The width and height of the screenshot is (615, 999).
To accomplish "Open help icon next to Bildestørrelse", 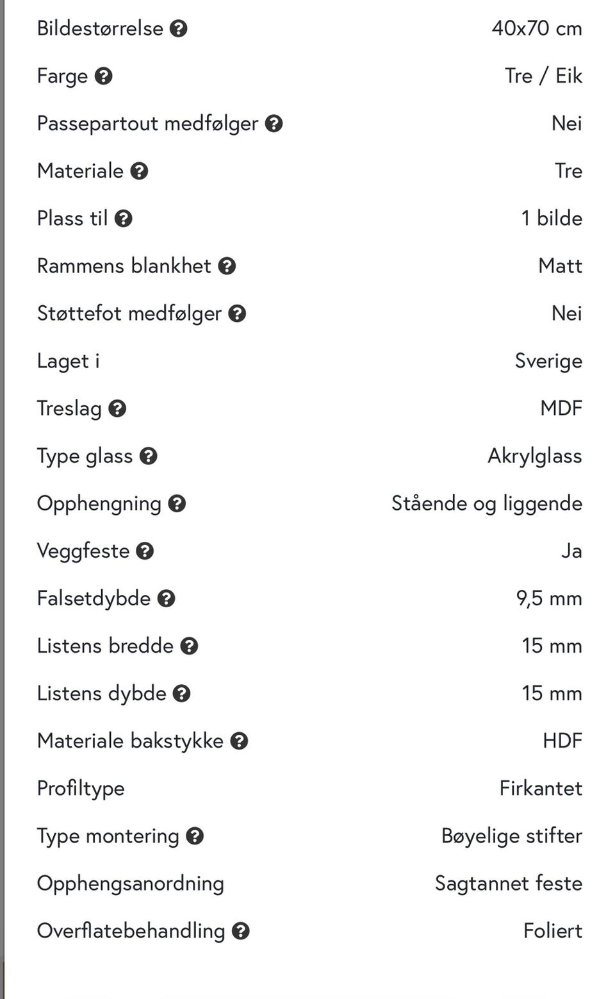I will click(x=179, y=28).
